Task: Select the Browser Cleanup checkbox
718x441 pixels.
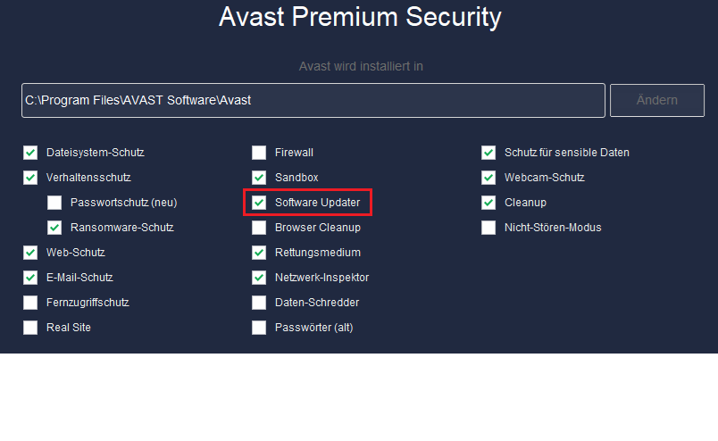Action: point(259,228)
